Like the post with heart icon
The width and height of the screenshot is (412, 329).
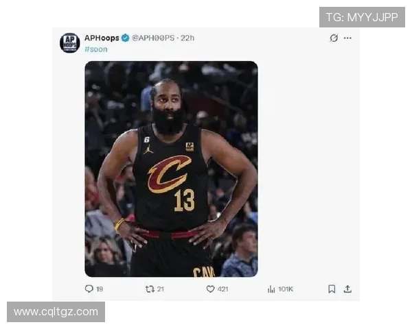(211, 289)
